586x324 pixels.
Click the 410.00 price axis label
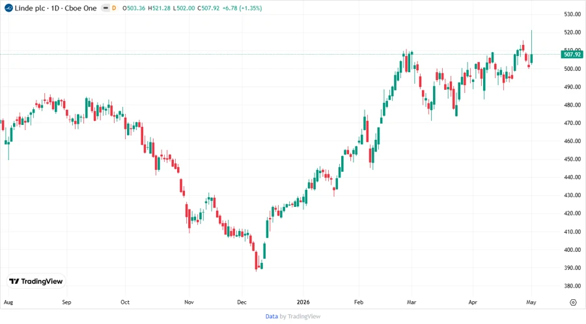click(572, 232)
